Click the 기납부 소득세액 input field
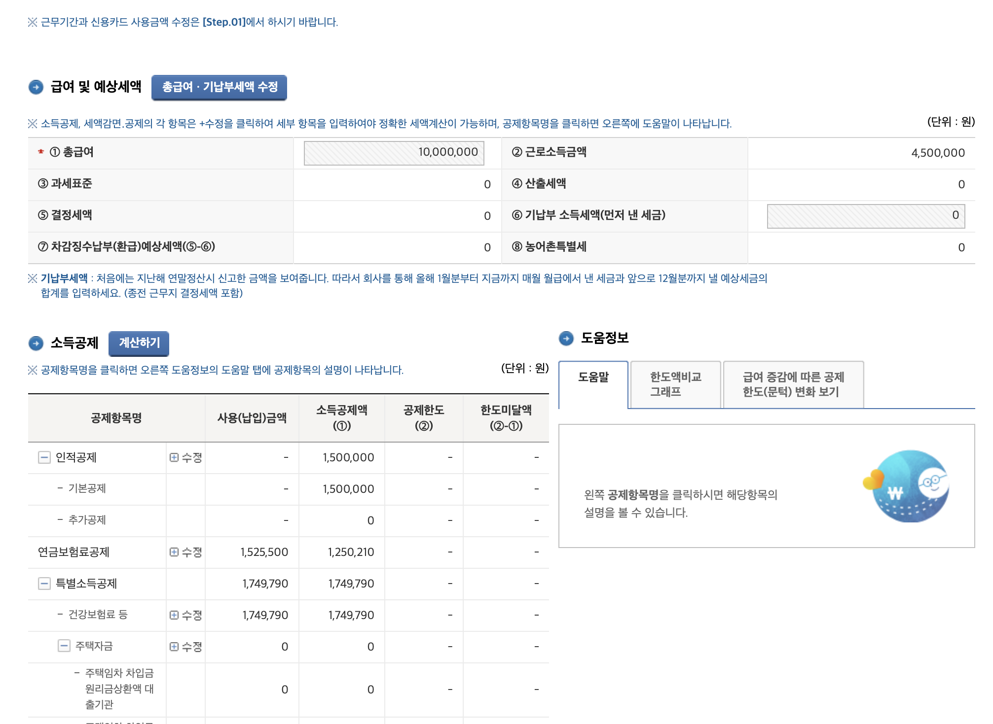This screenshot has width=993, height=724. click(x=865, y=216)
